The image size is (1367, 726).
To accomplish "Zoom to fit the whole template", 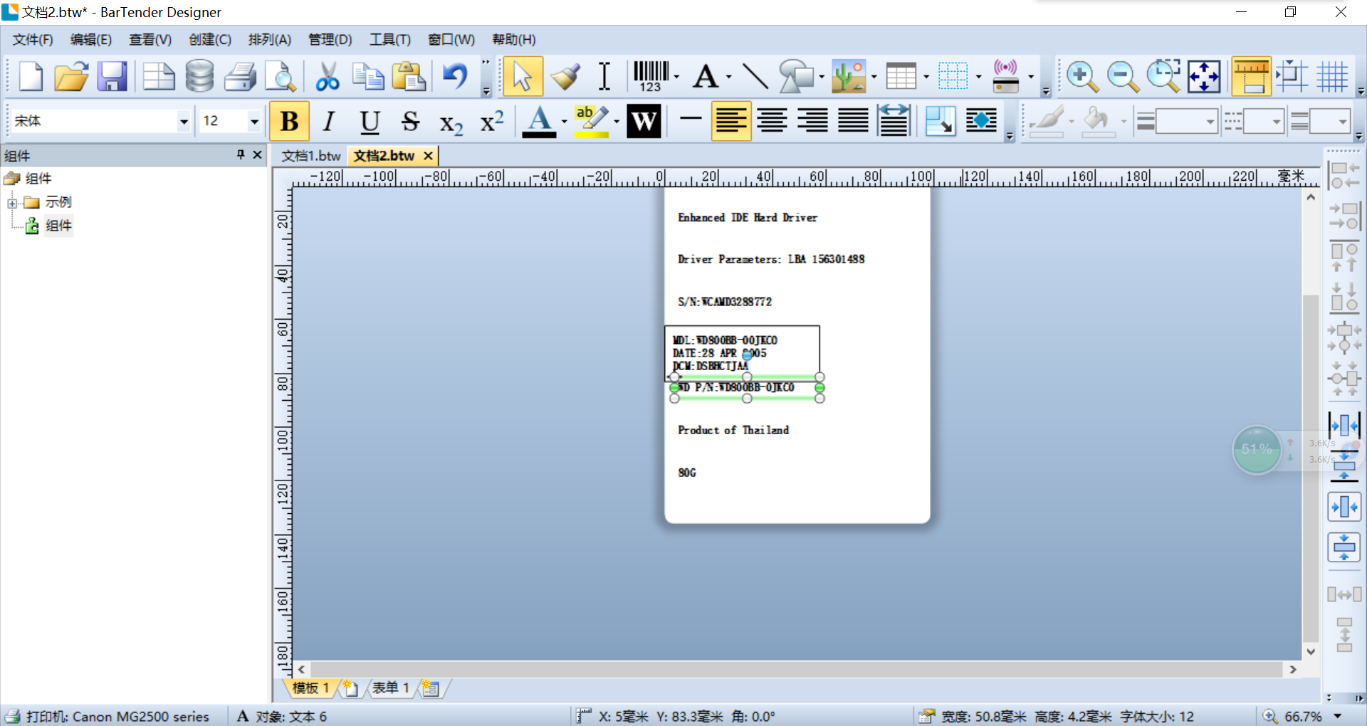I will point(1204,77).
